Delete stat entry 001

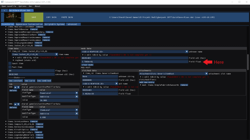(13, 107)
